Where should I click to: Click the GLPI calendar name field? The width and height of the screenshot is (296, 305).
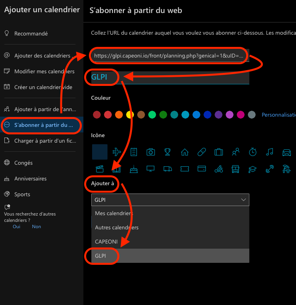170,77
